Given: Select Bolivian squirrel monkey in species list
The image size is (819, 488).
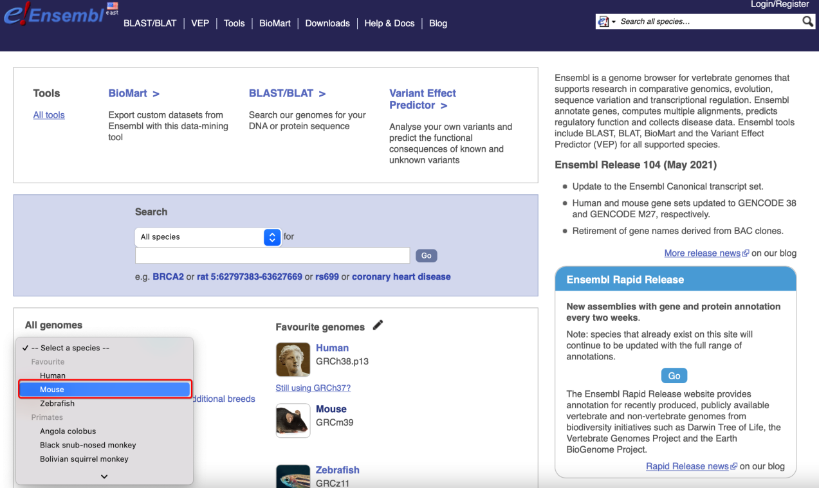Looking at the screenshot, I should coord(104,459).
